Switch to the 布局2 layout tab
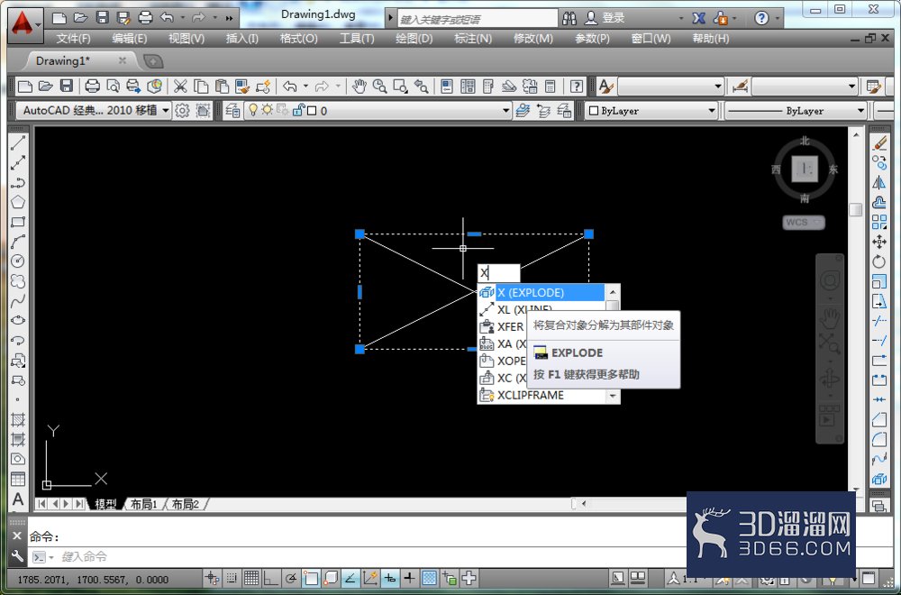This screenshot has height=595, width=901. (185, 504)
